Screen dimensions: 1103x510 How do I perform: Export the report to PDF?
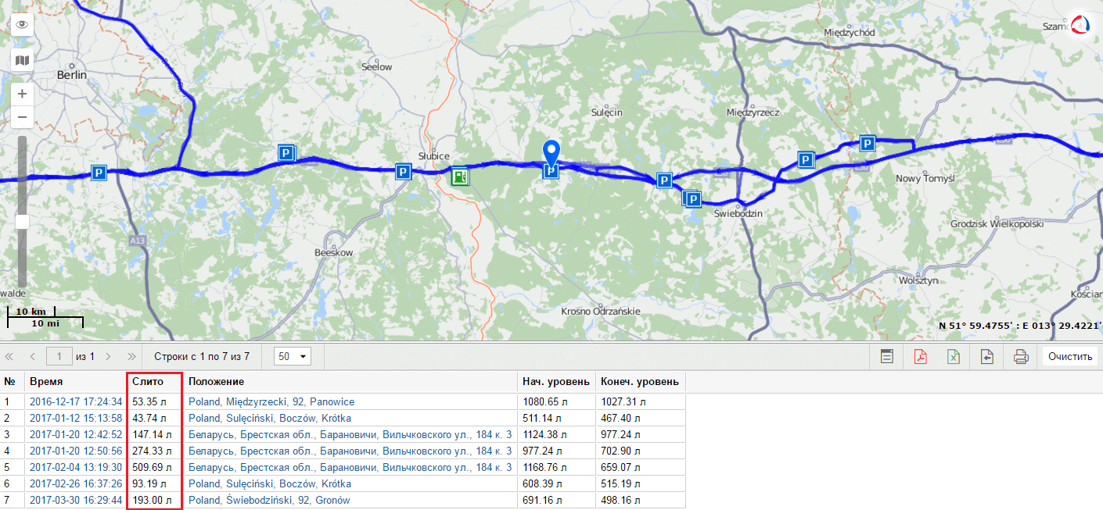921,357
